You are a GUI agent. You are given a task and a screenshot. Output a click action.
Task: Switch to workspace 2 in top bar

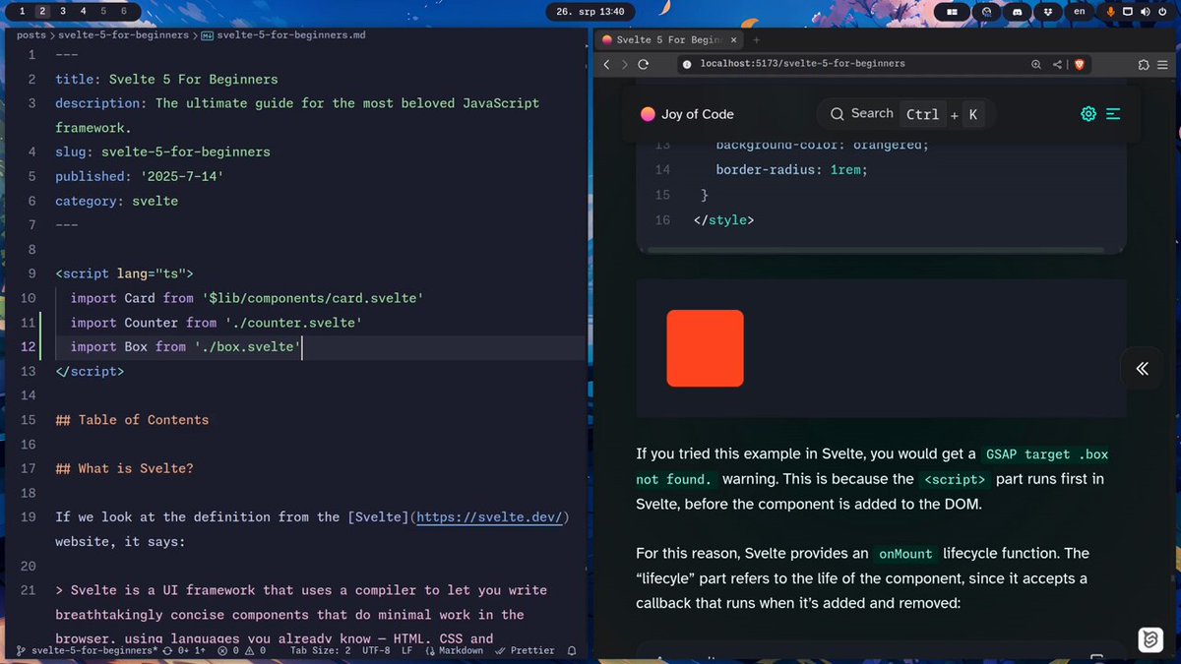click(42, 11)
